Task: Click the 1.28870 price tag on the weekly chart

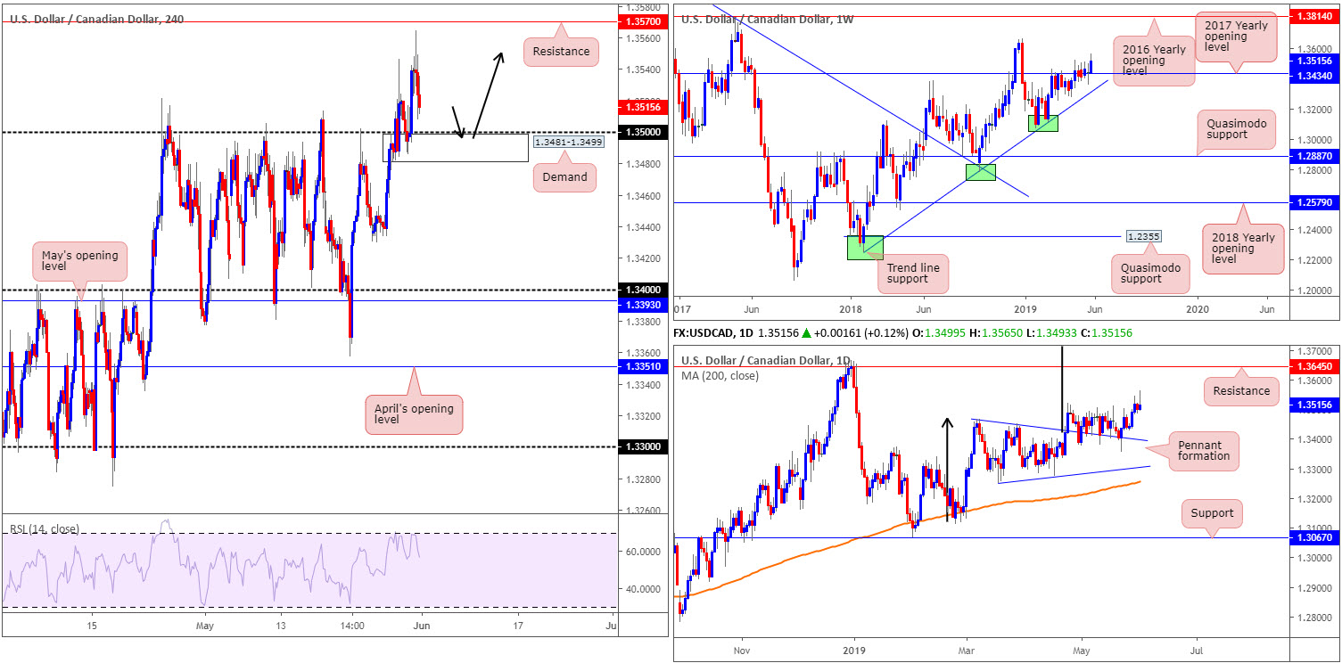Action: click(x=1313, y=156)
